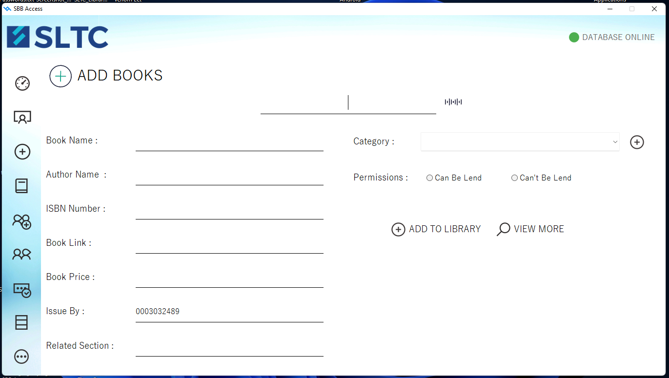Click the circled plus beside ADD BOOKS heading
Viewport: 669px width, 378px height.
point(61,77)
